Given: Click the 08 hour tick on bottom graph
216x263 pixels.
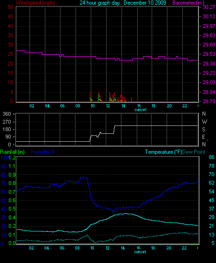Looking at the screenshot, I should click(x=77, y=248).
